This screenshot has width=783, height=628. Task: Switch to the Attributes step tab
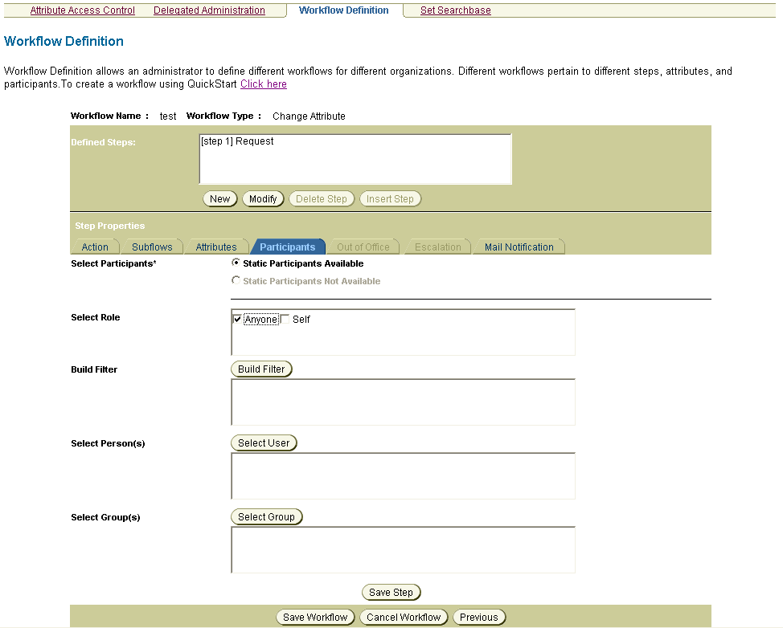click(x=216, y=247)
